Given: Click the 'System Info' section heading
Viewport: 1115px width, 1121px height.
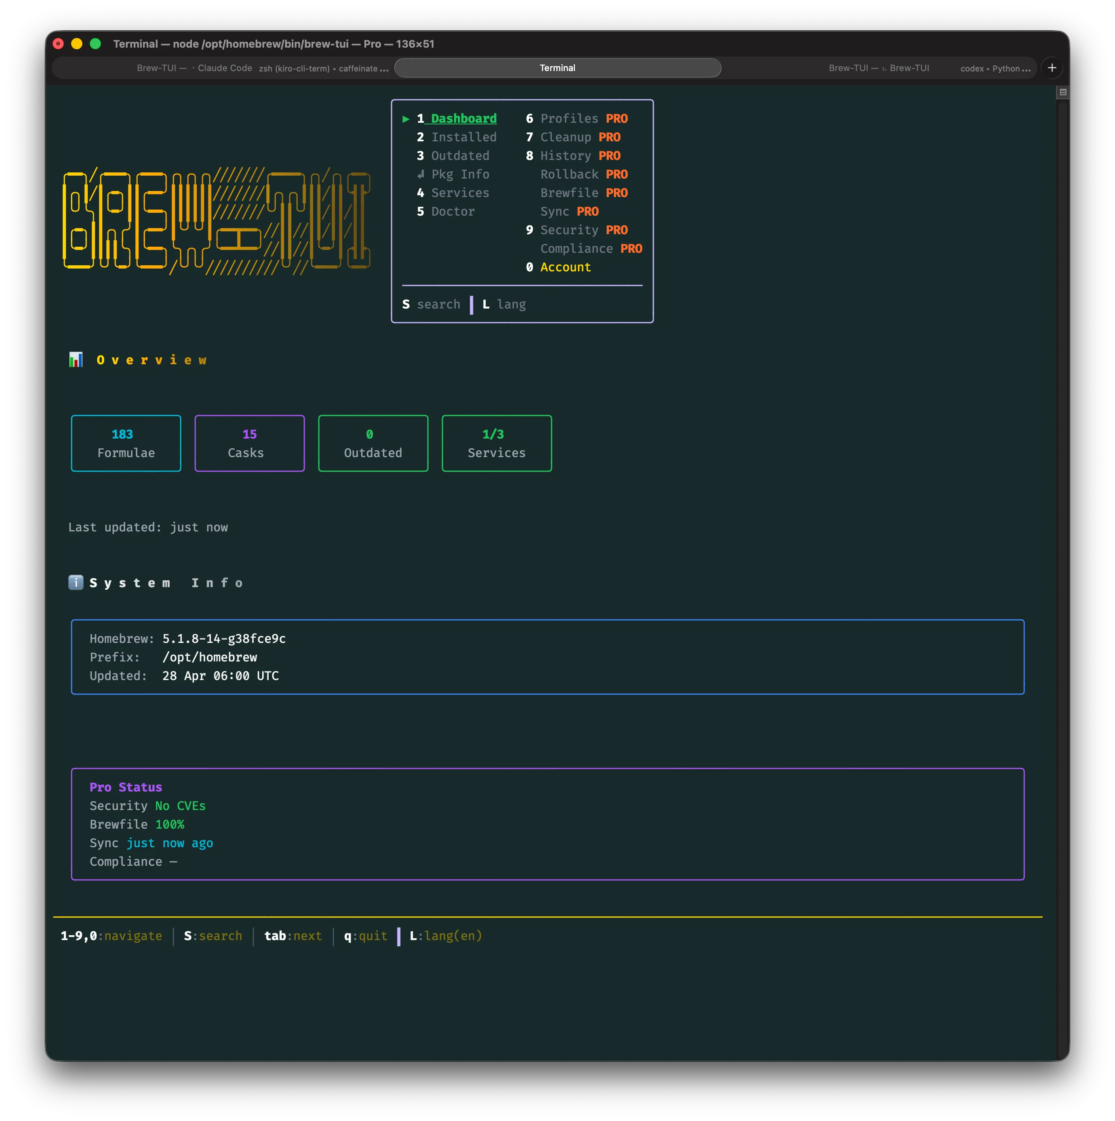Looking at the screenshot, I should pyautogui.click(x=166, y=583).
